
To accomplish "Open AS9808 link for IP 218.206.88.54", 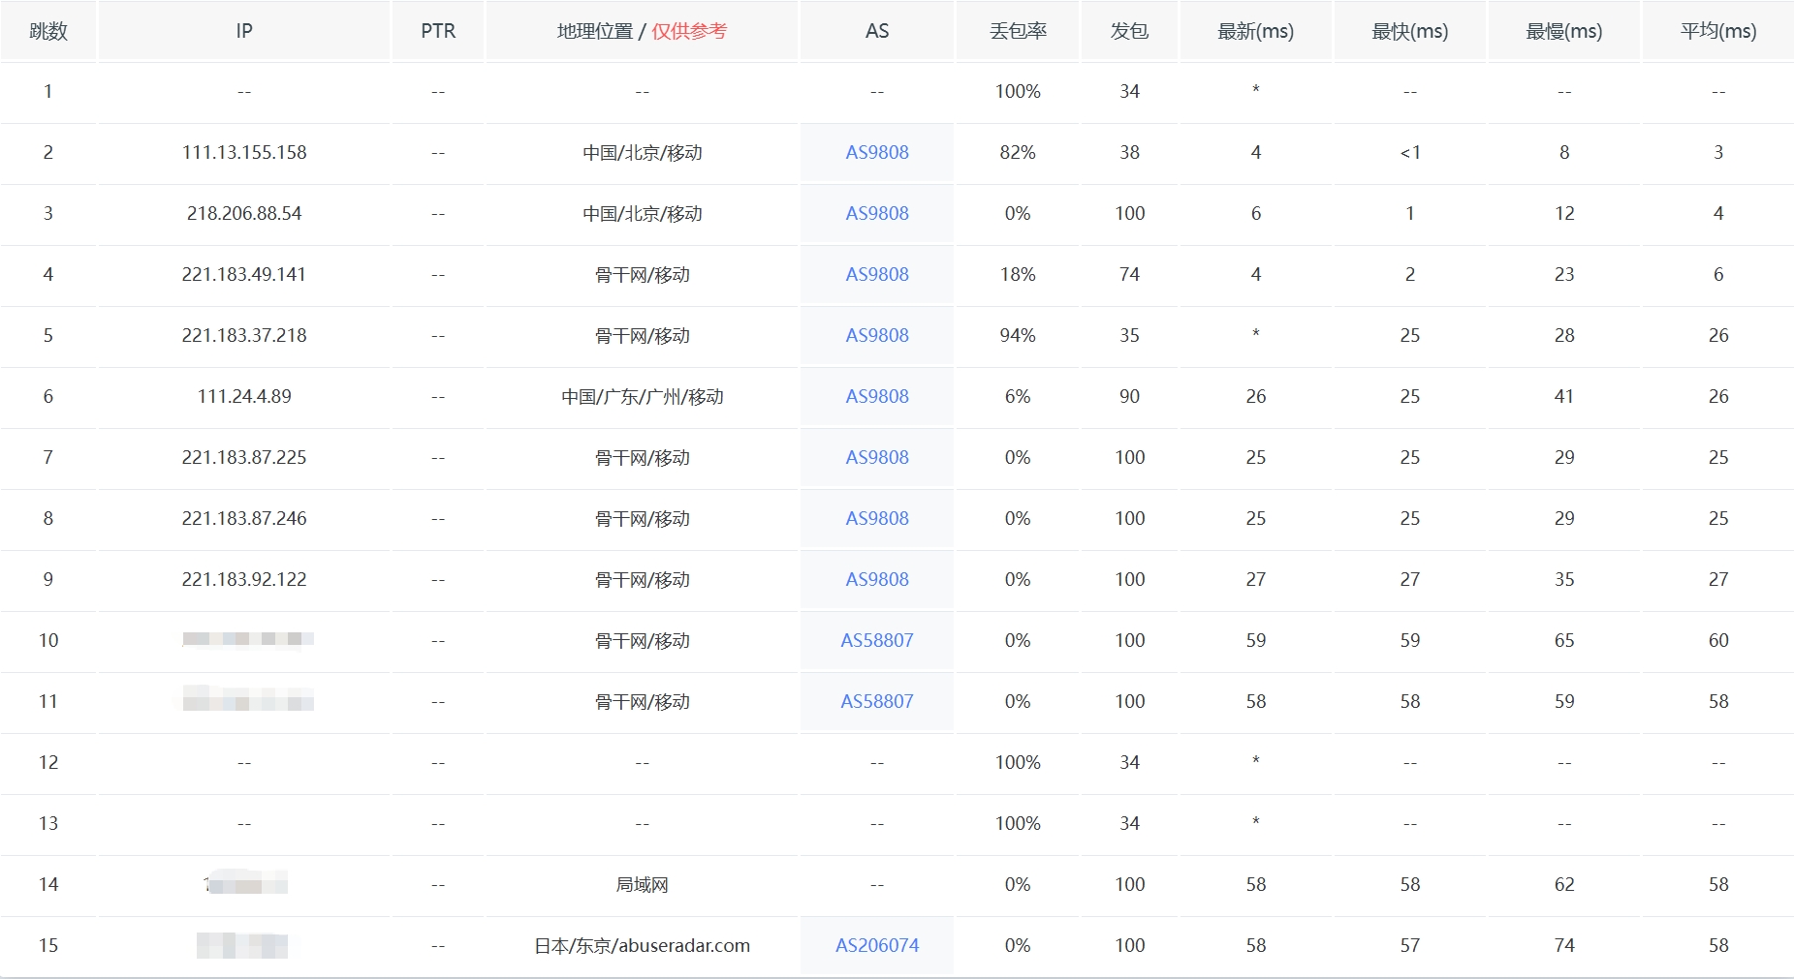I will [x=876, y=213].
